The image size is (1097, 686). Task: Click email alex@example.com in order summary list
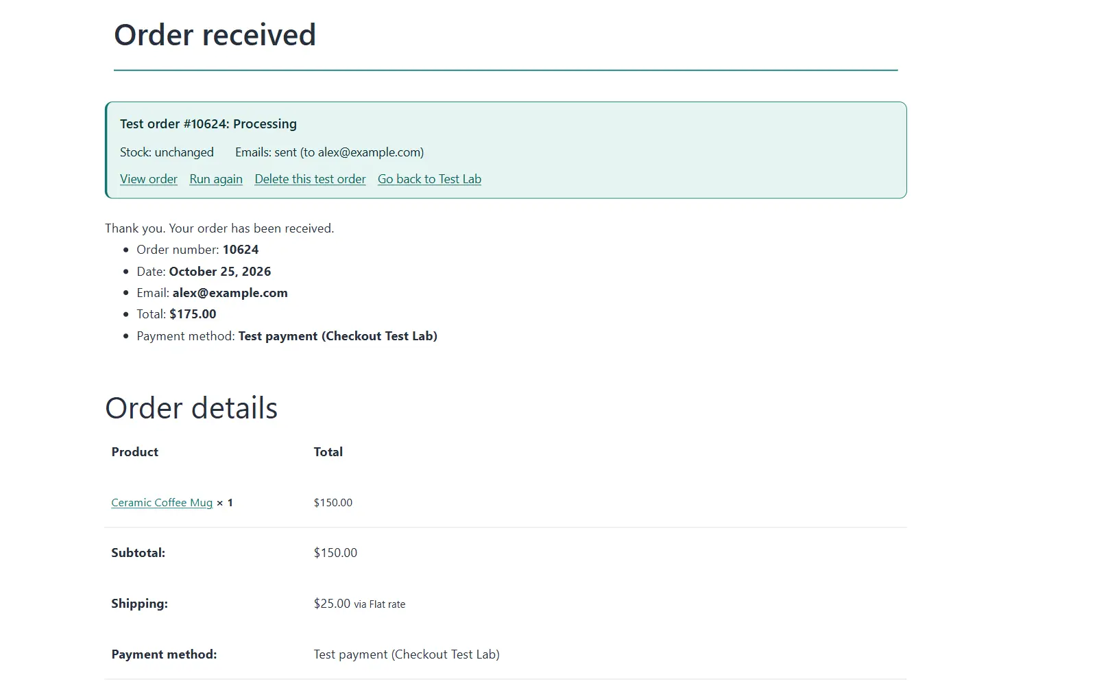pyautogui.click(x=230, y=293)
